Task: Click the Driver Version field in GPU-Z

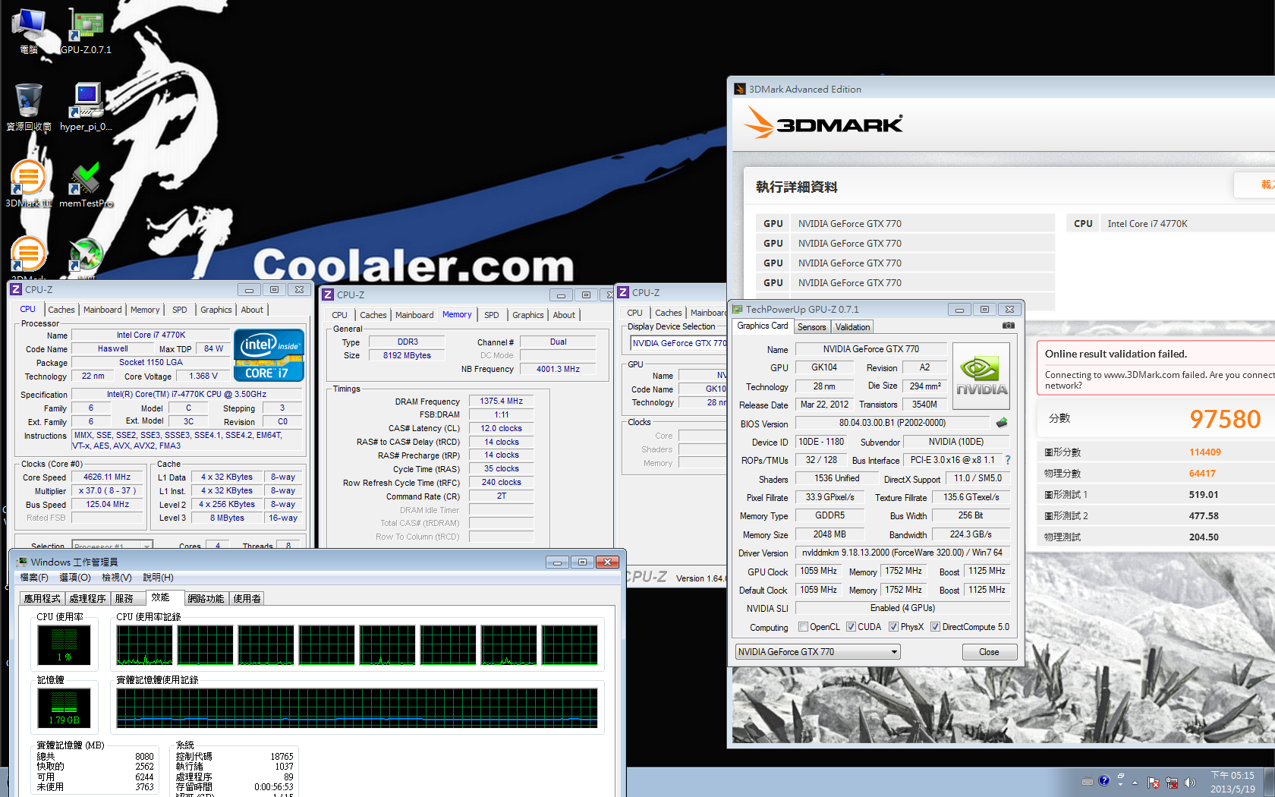Action: tap(902, 553)
